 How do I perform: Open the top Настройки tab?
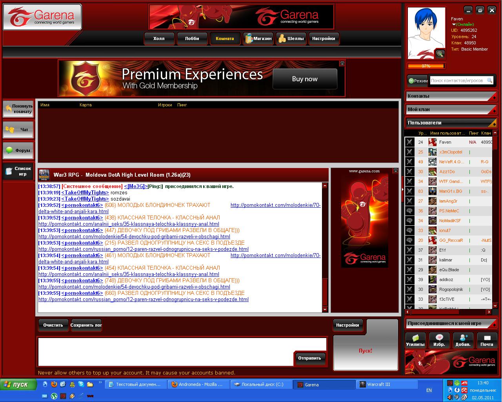(x=324, y=38)
